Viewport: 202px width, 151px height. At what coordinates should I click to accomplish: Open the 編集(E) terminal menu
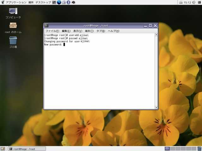click(x=66, y=31)
